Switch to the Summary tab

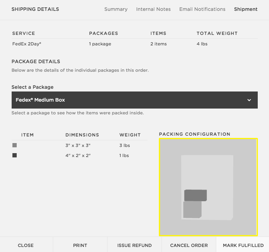click(x=116, y=9)
